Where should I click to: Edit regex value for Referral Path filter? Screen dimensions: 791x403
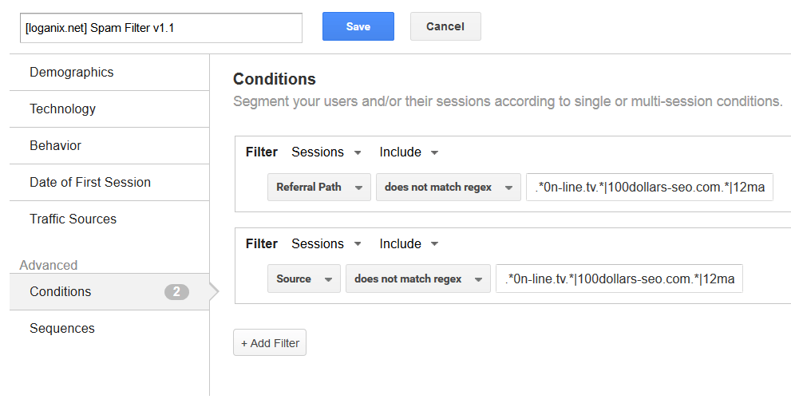point(650,187)
